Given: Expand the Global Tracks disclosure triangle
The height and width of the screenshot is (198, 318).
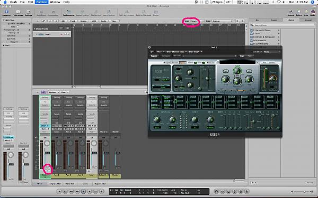Looking at the screenshot, I should (x=34, y=29).
